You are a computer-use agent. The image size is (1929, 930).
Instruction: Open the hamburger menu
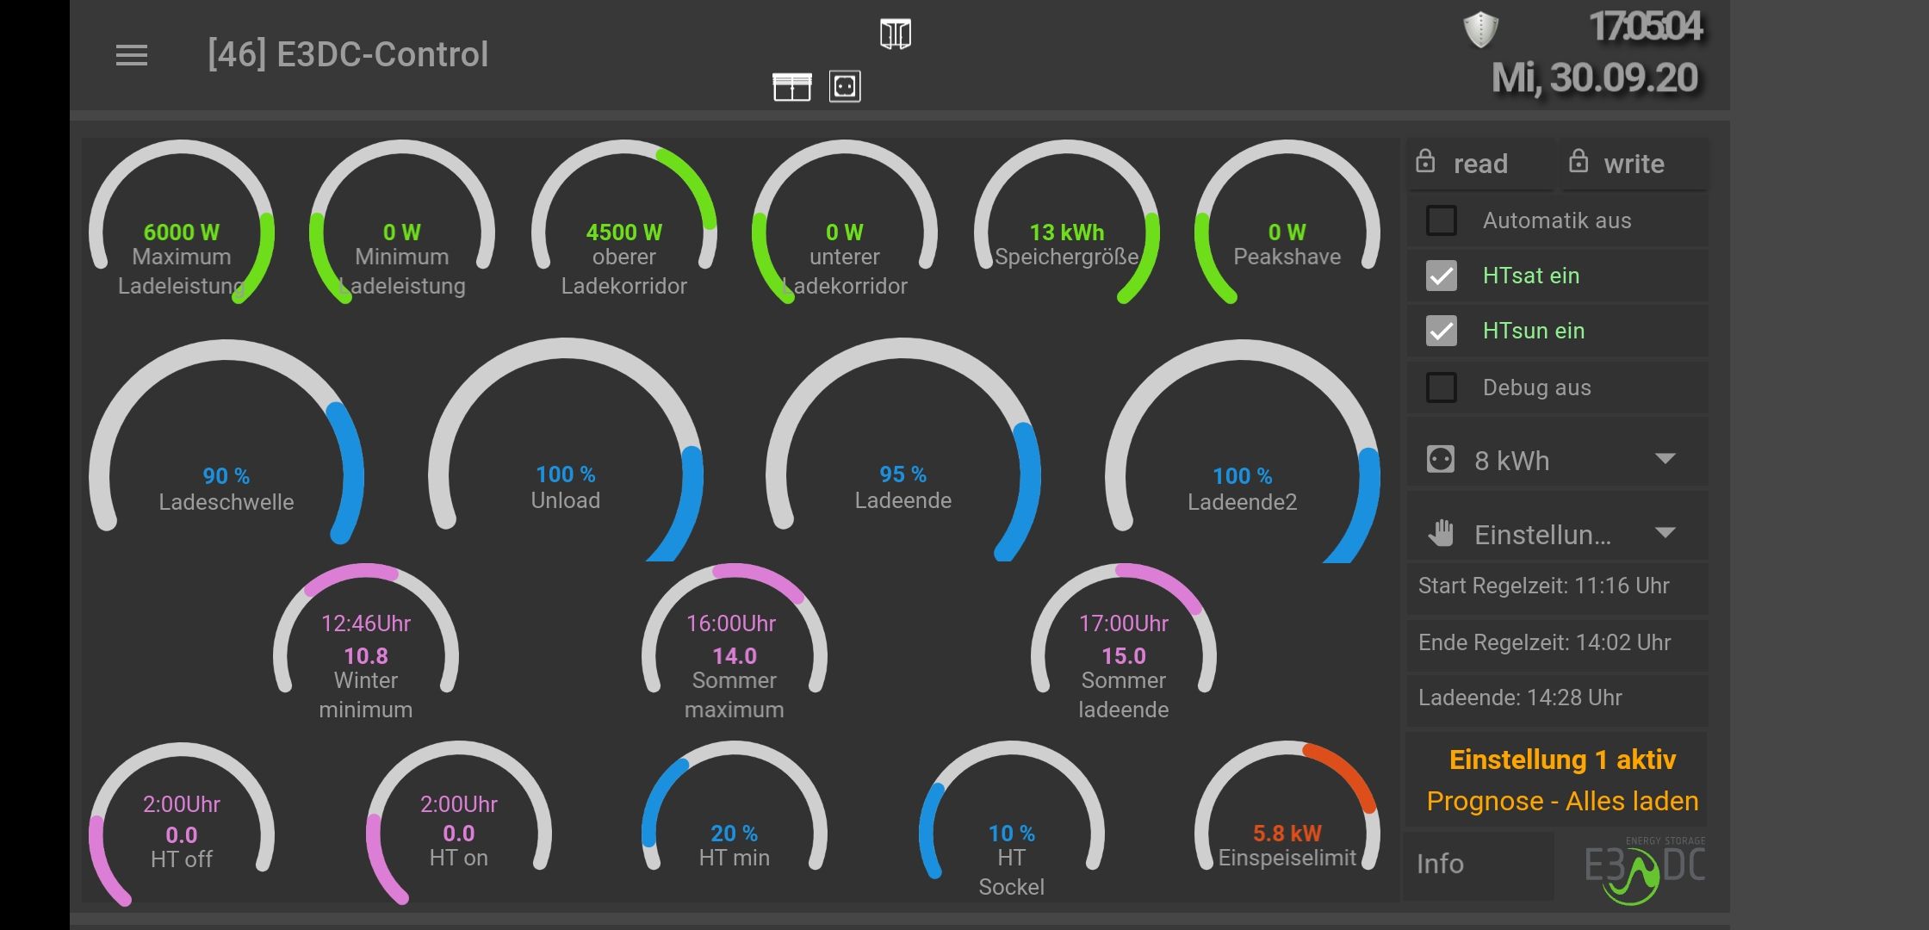click(x=132, y=56)
